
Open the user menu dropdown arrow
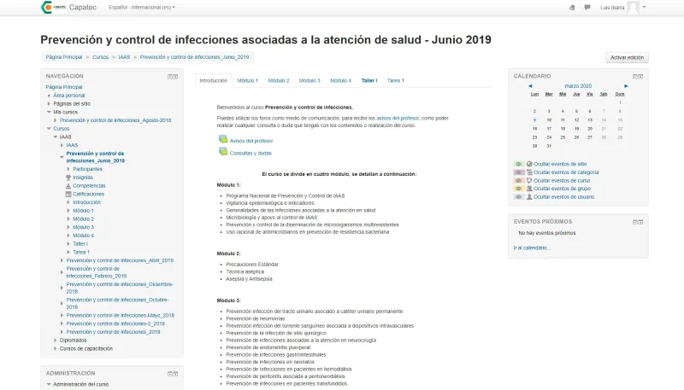644,7
